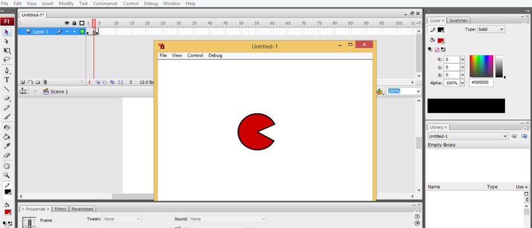Screen dimensions: 532x228
Task: Click the Modify Onion Markers icon
Action: coord(120,82)
